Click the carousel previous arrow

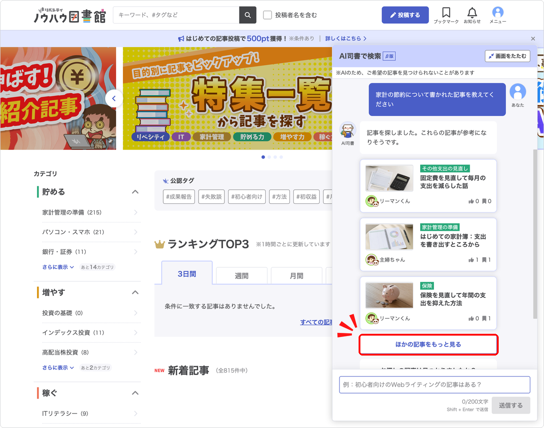click(x=114, y=98)
